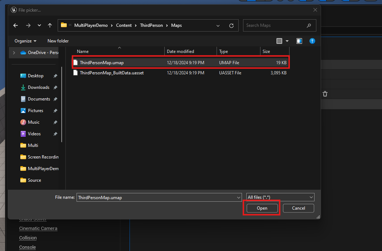Click the Back navigation arrow
382x251 pixels.
pyautogui.click(x=15, y=25)
